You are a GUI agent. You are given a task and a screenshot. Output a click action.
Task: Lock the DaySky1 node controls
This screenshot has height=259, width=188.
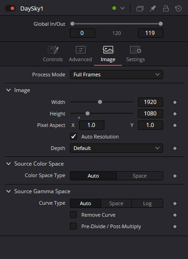tap(166, 8)
